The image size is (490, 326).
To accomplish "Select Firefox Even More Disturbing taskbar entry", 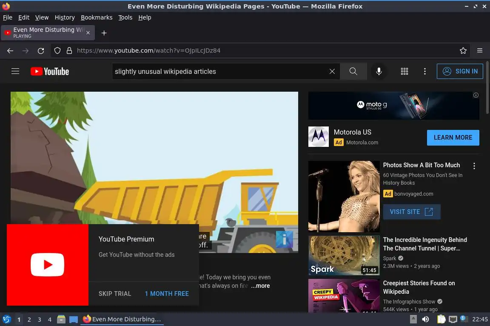I will 122,320.
